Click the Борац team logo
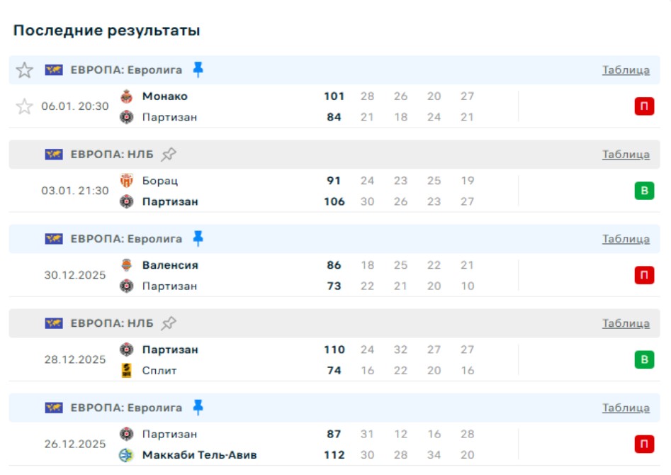 click(x=127, y=181)
